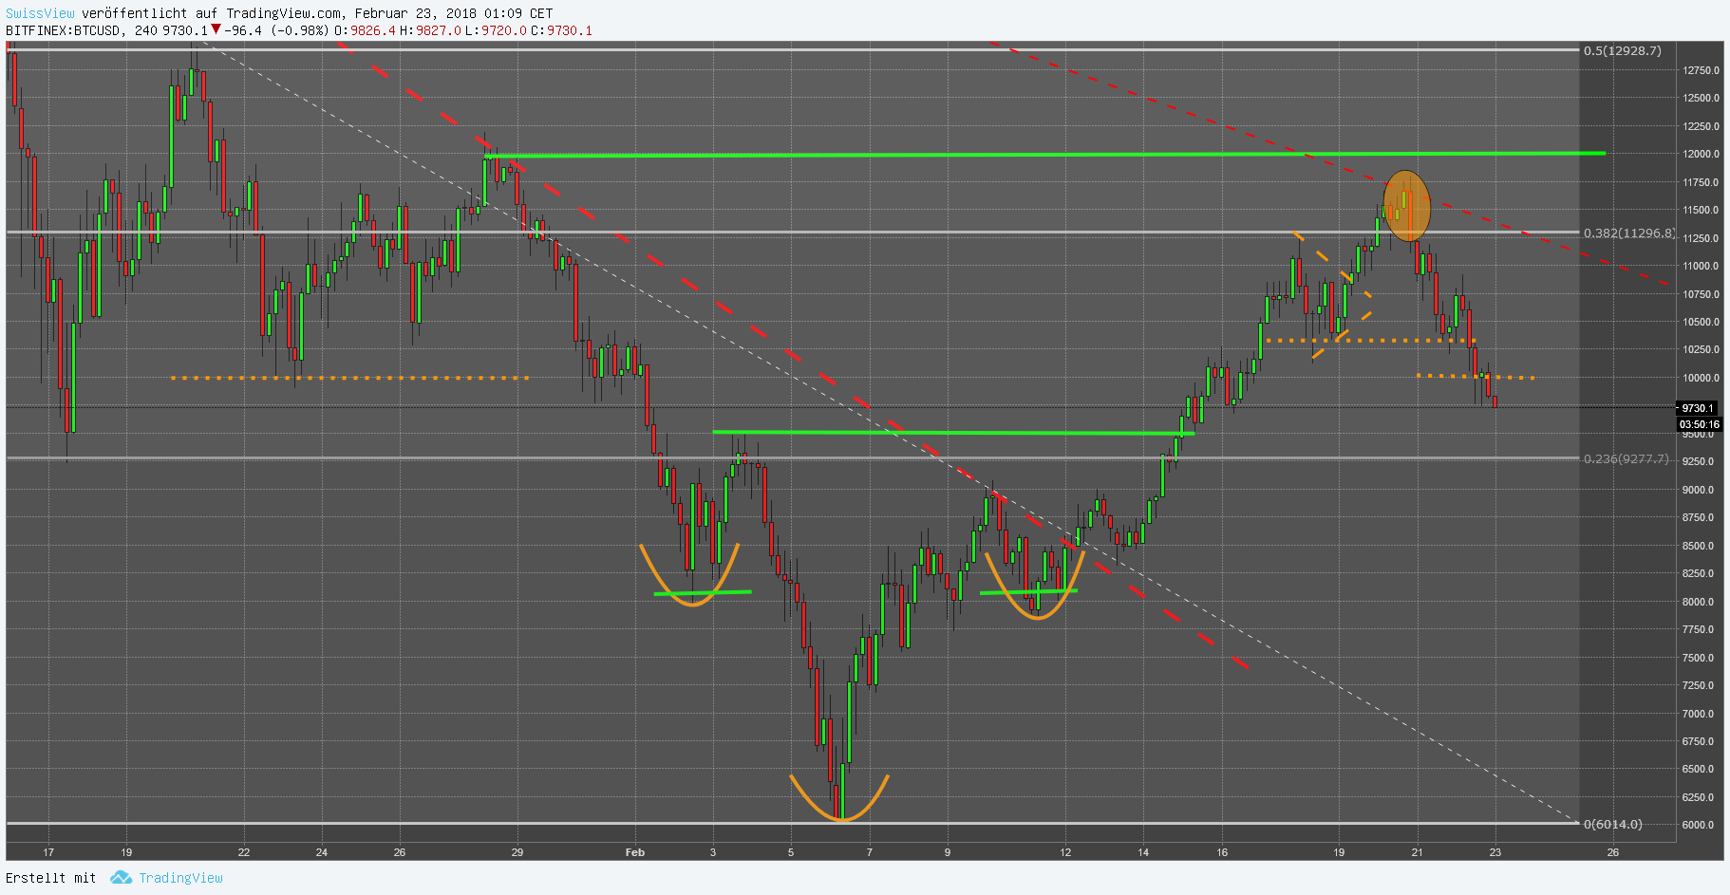The image size is (1730, 895).
Task: Click date 14 on the time axis
Action: click(1143, 852)
